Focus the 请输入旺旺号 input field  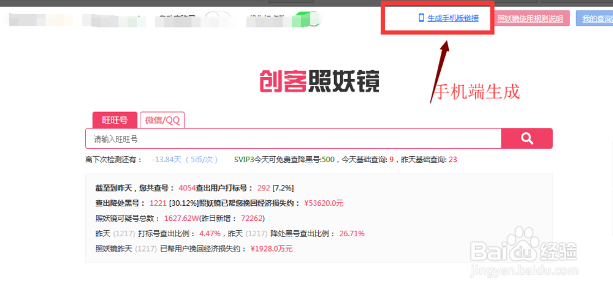coord(293,138)
